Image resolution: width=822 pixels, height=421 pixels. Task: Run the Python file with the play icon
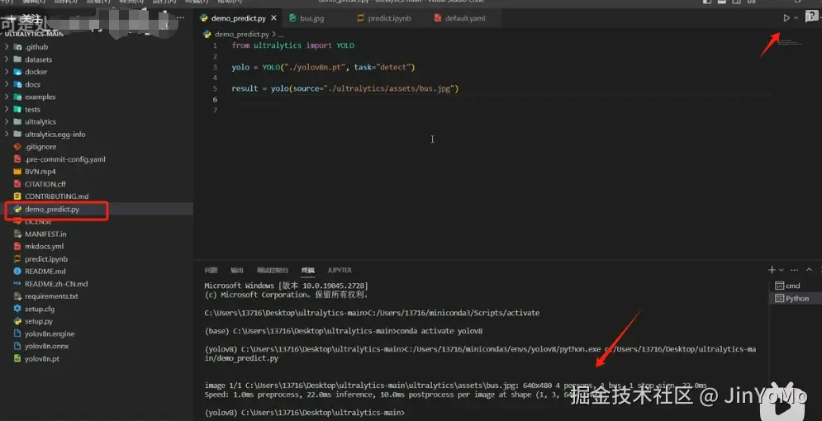click(x=786, y=18)
